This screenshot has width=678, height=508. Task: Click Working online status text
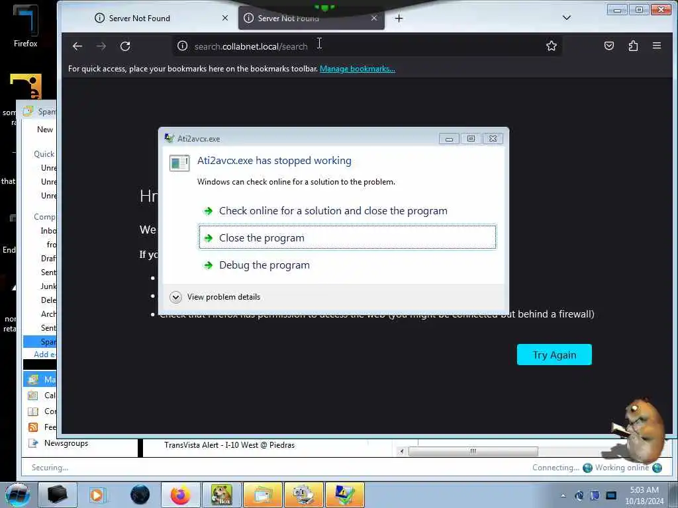click(x=622, y=468)
